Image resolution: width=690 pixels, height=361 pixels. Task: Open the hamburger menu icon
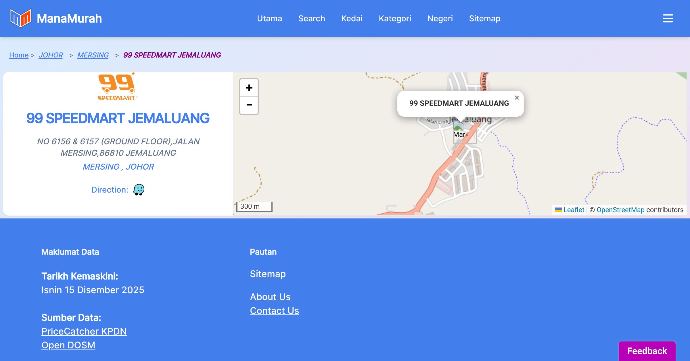tap(668, 18)
